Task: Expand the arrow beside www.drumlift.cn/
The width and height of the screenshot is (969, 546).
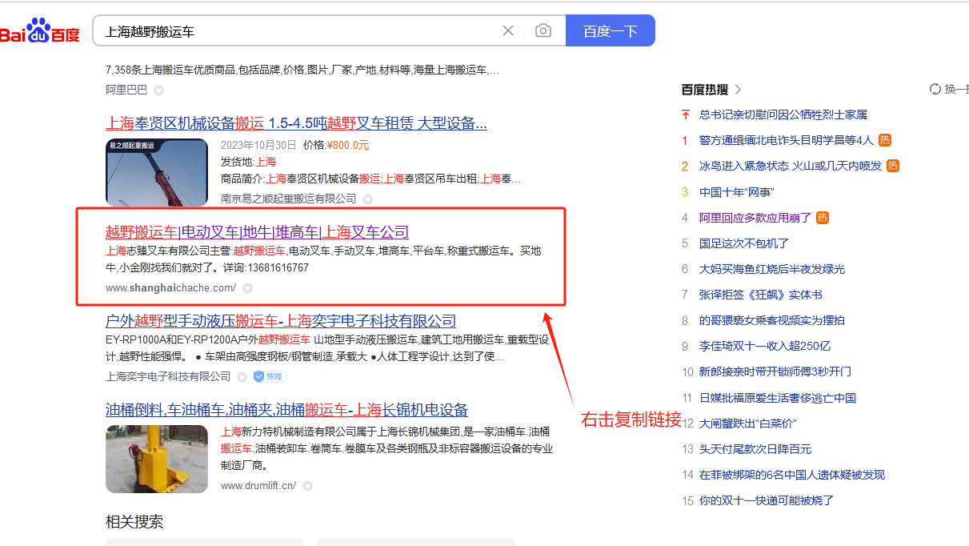Action: 307,485
